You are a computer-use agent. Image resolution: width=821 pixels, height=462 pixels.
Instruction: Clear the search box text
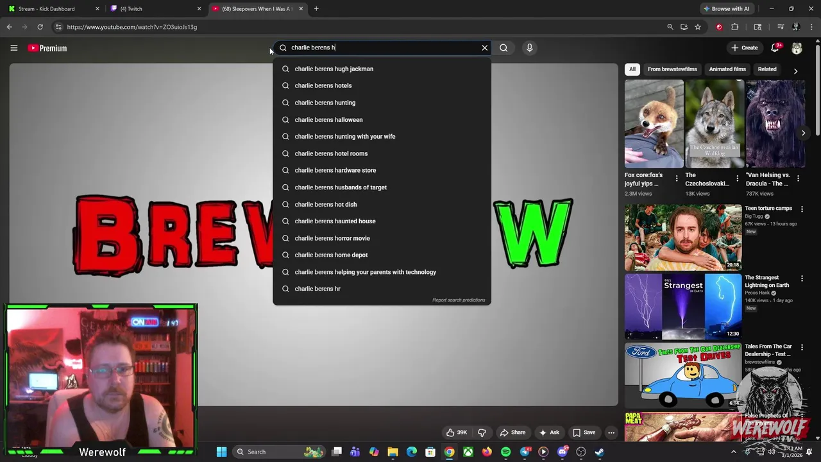(485, 47)
